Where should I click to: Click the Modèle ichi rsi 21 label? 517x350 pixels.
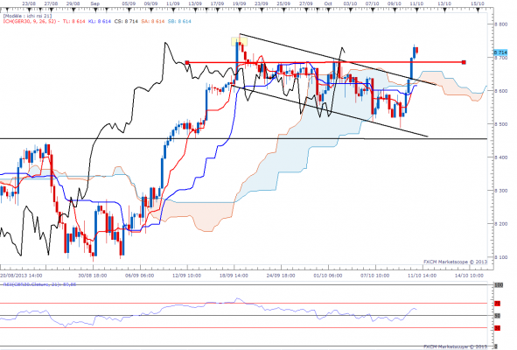28,16
